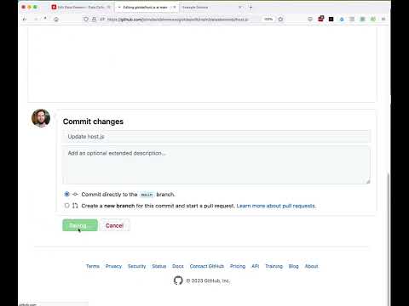Click the browser forward arrow
The height and width of the screenshot is (306, 409).
pyautogui.click(x=36, y=20)
